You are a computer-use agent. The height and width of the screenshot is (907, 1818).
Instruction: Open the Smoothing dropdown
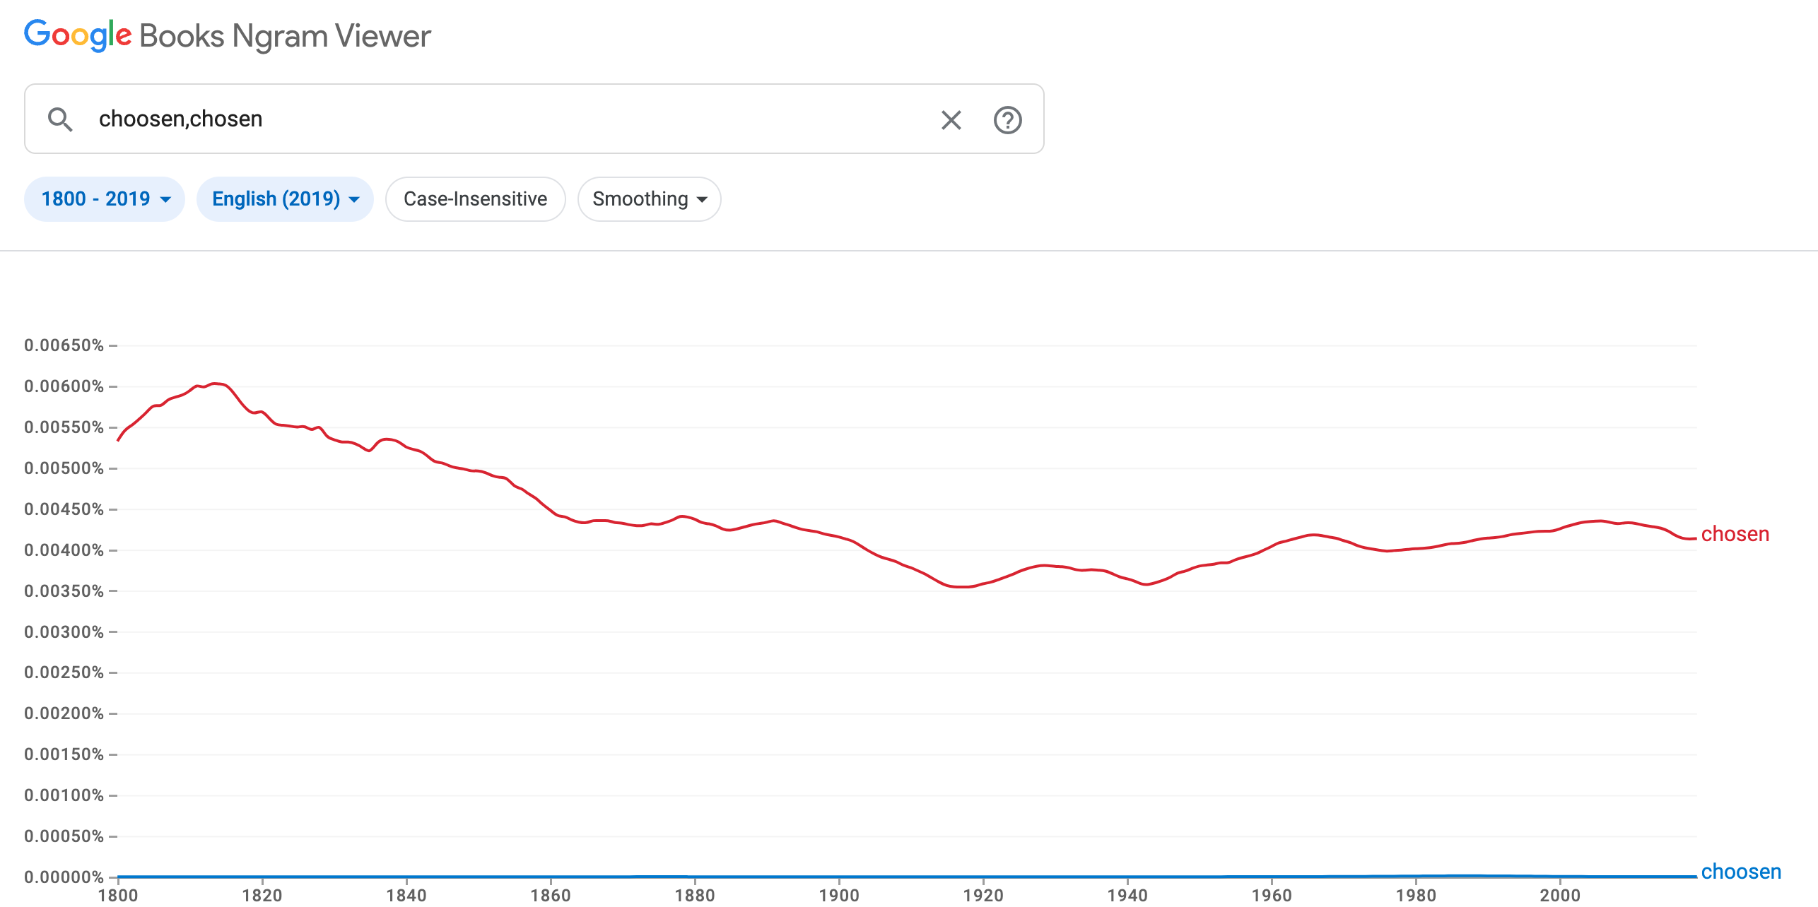(650, 199)
